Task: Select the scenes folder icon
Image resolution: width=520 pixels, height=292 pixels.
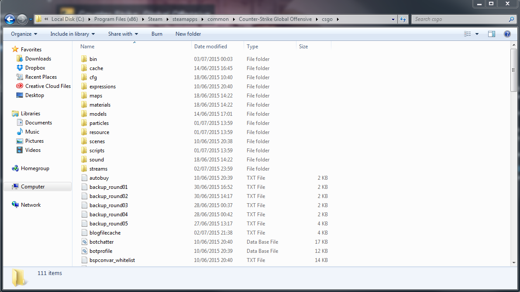Action: [84, 141]
